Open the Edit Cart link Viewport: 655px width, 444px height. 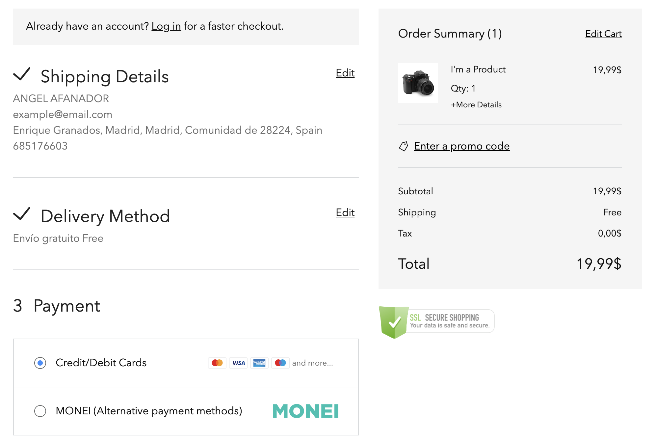pyautogui.click(x=603, y=34)
